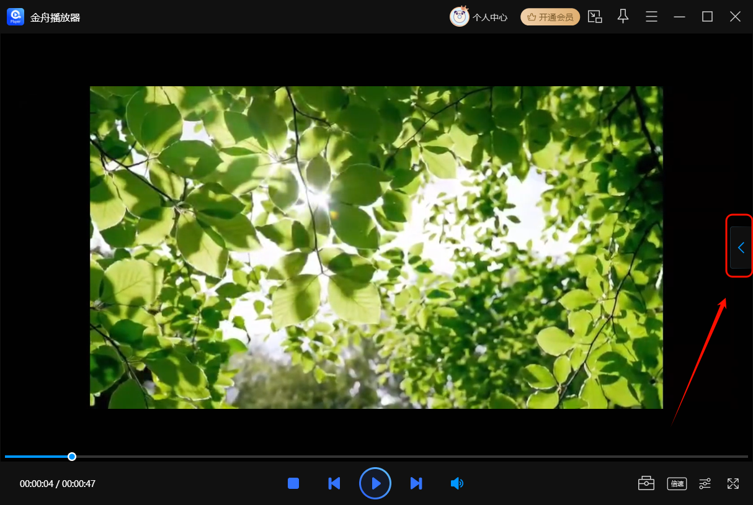Open the 倍速 playback speed menu
753x505 pixels.
coord(677,483)
